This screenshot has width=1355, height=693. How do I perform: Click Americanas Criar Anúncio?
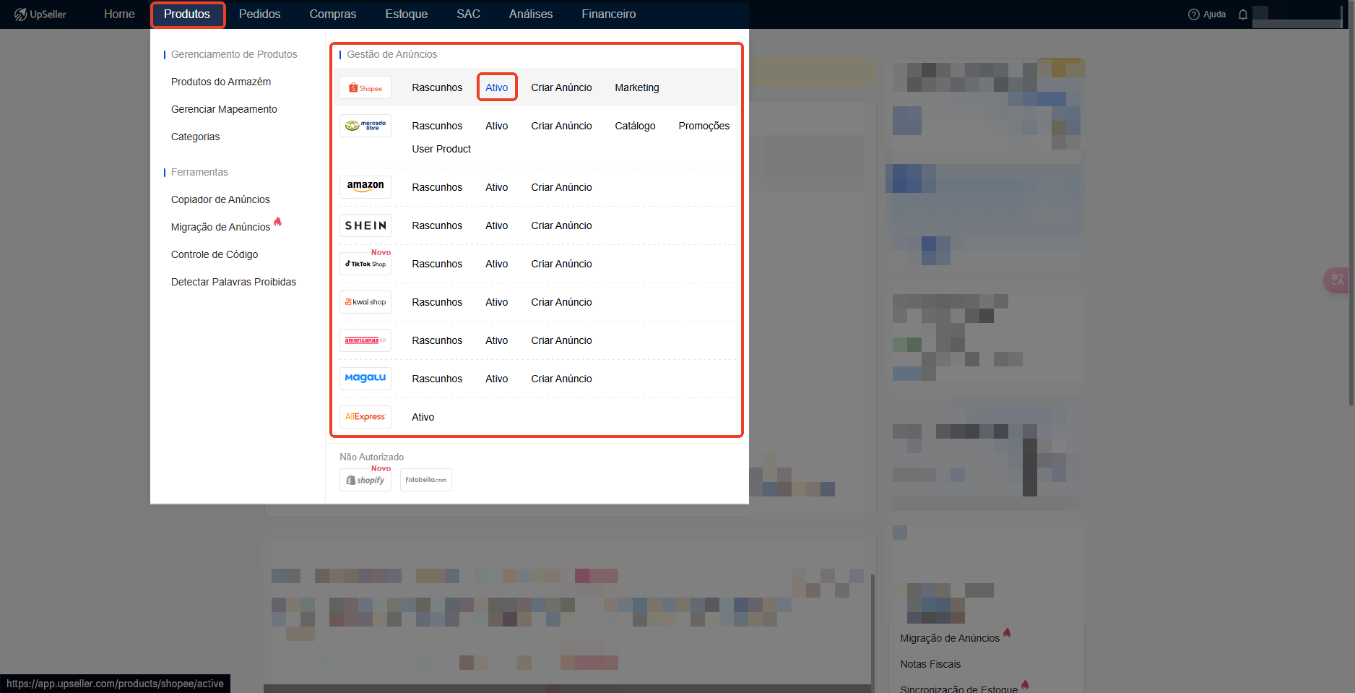click(x=562, y=340)
